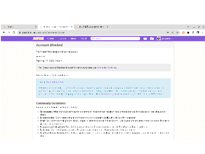
Task: Open Create in the Scratch navbar
Action: click(50, 38)
